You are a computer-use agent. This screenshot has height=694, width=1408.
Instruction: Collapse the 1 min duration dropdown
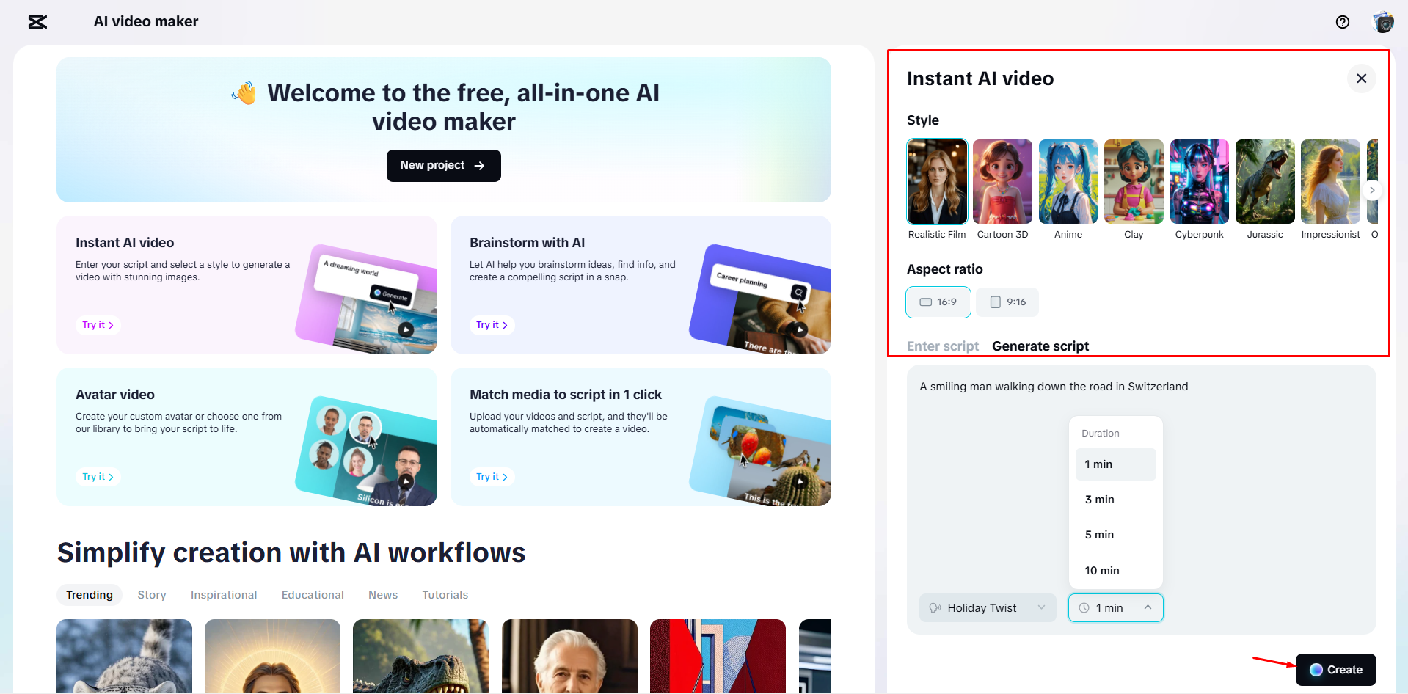[1116, 608]
